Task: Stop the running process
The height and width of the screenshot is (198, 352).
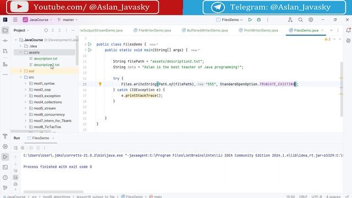Action: (23, 148)
